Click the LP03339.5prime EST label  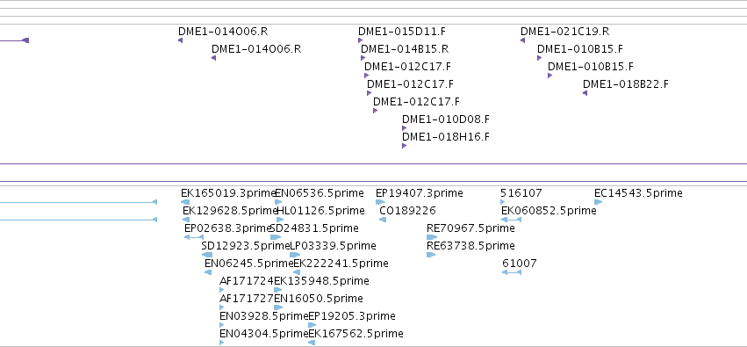click(333, 246)
